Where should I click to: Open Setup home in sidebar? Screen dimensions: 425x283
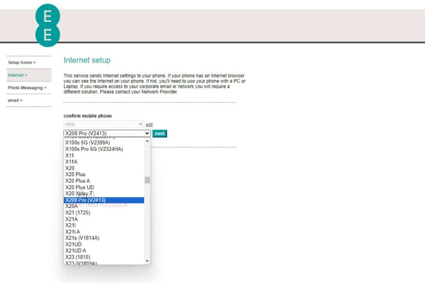(x=22, y=62)
